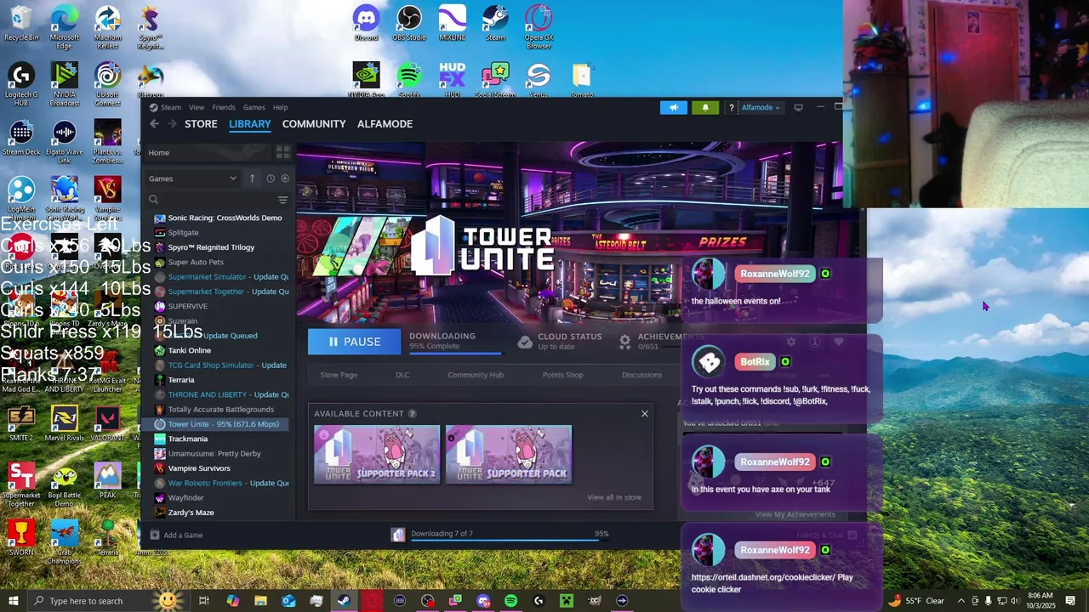Open Tower Unite Points Shop link
Image resolution: width=1089 pixels, height=612 pixels.
pos(562,375)
